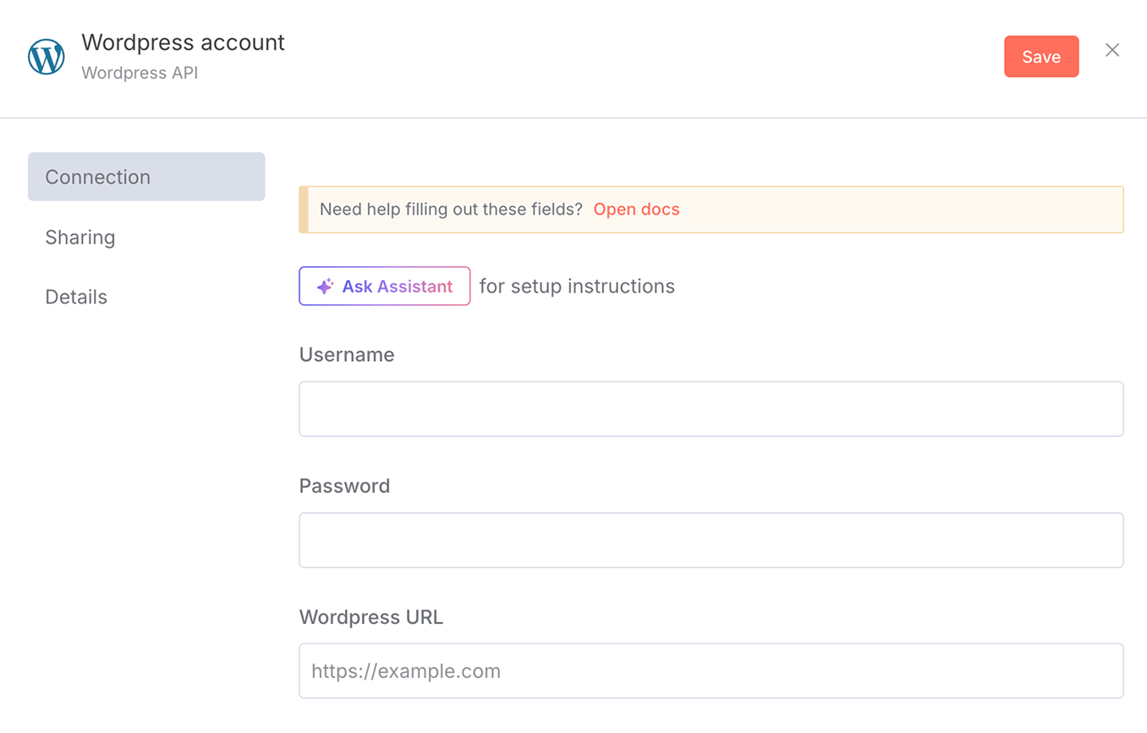1147x733 pixels.
Task: Click the Username label
Action: pos(347,354)
